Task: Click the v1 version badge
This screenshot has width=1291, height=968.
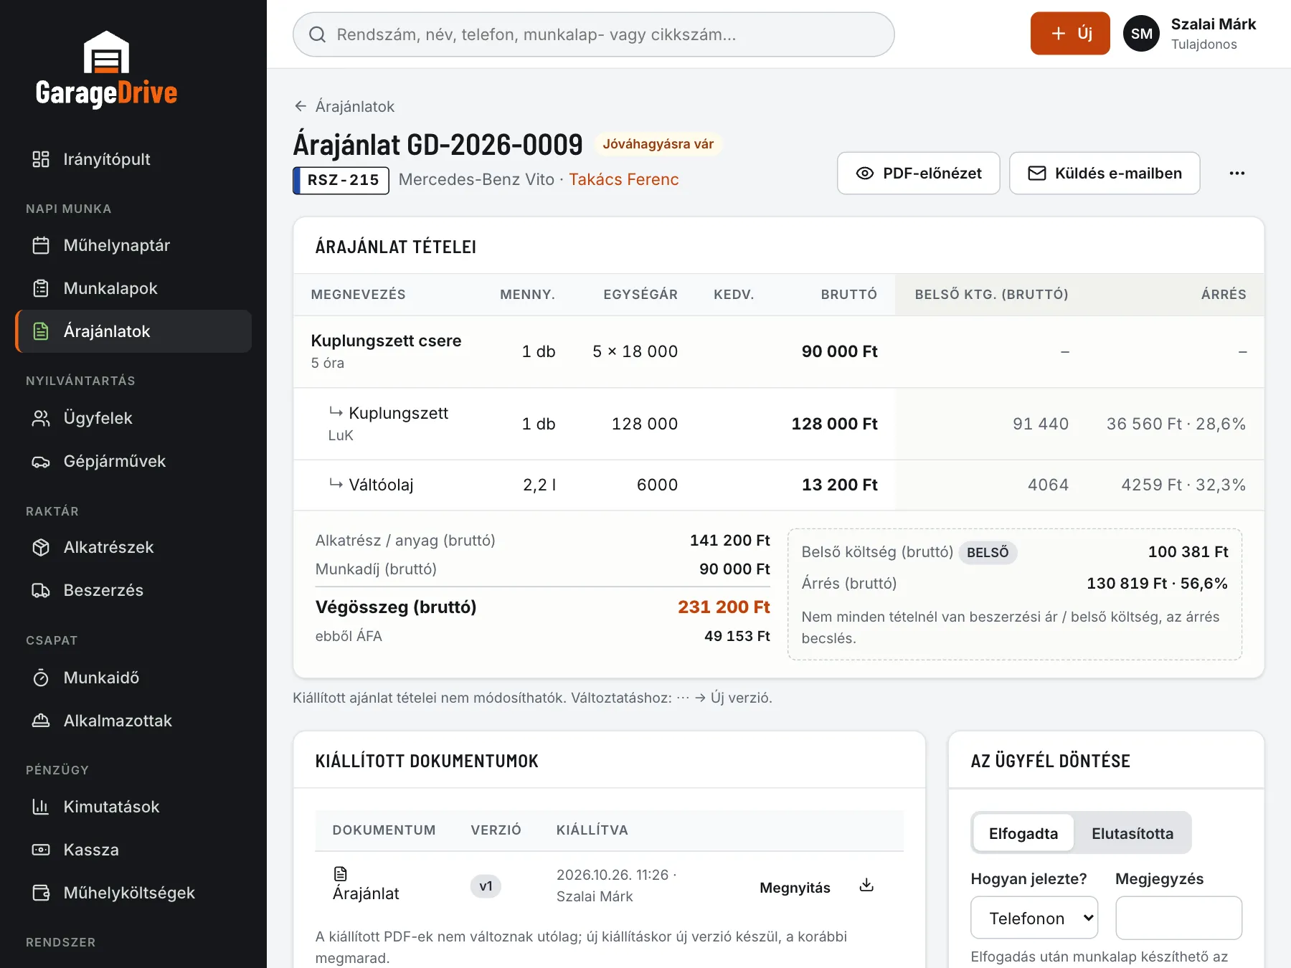Action: tap(486, 886)
